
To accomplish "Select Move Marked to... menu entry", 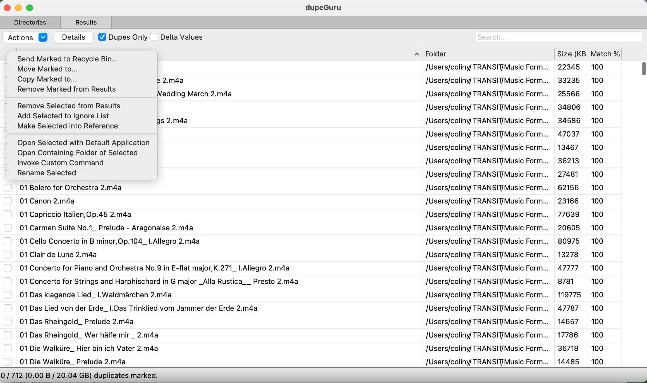I will [47, 69].
